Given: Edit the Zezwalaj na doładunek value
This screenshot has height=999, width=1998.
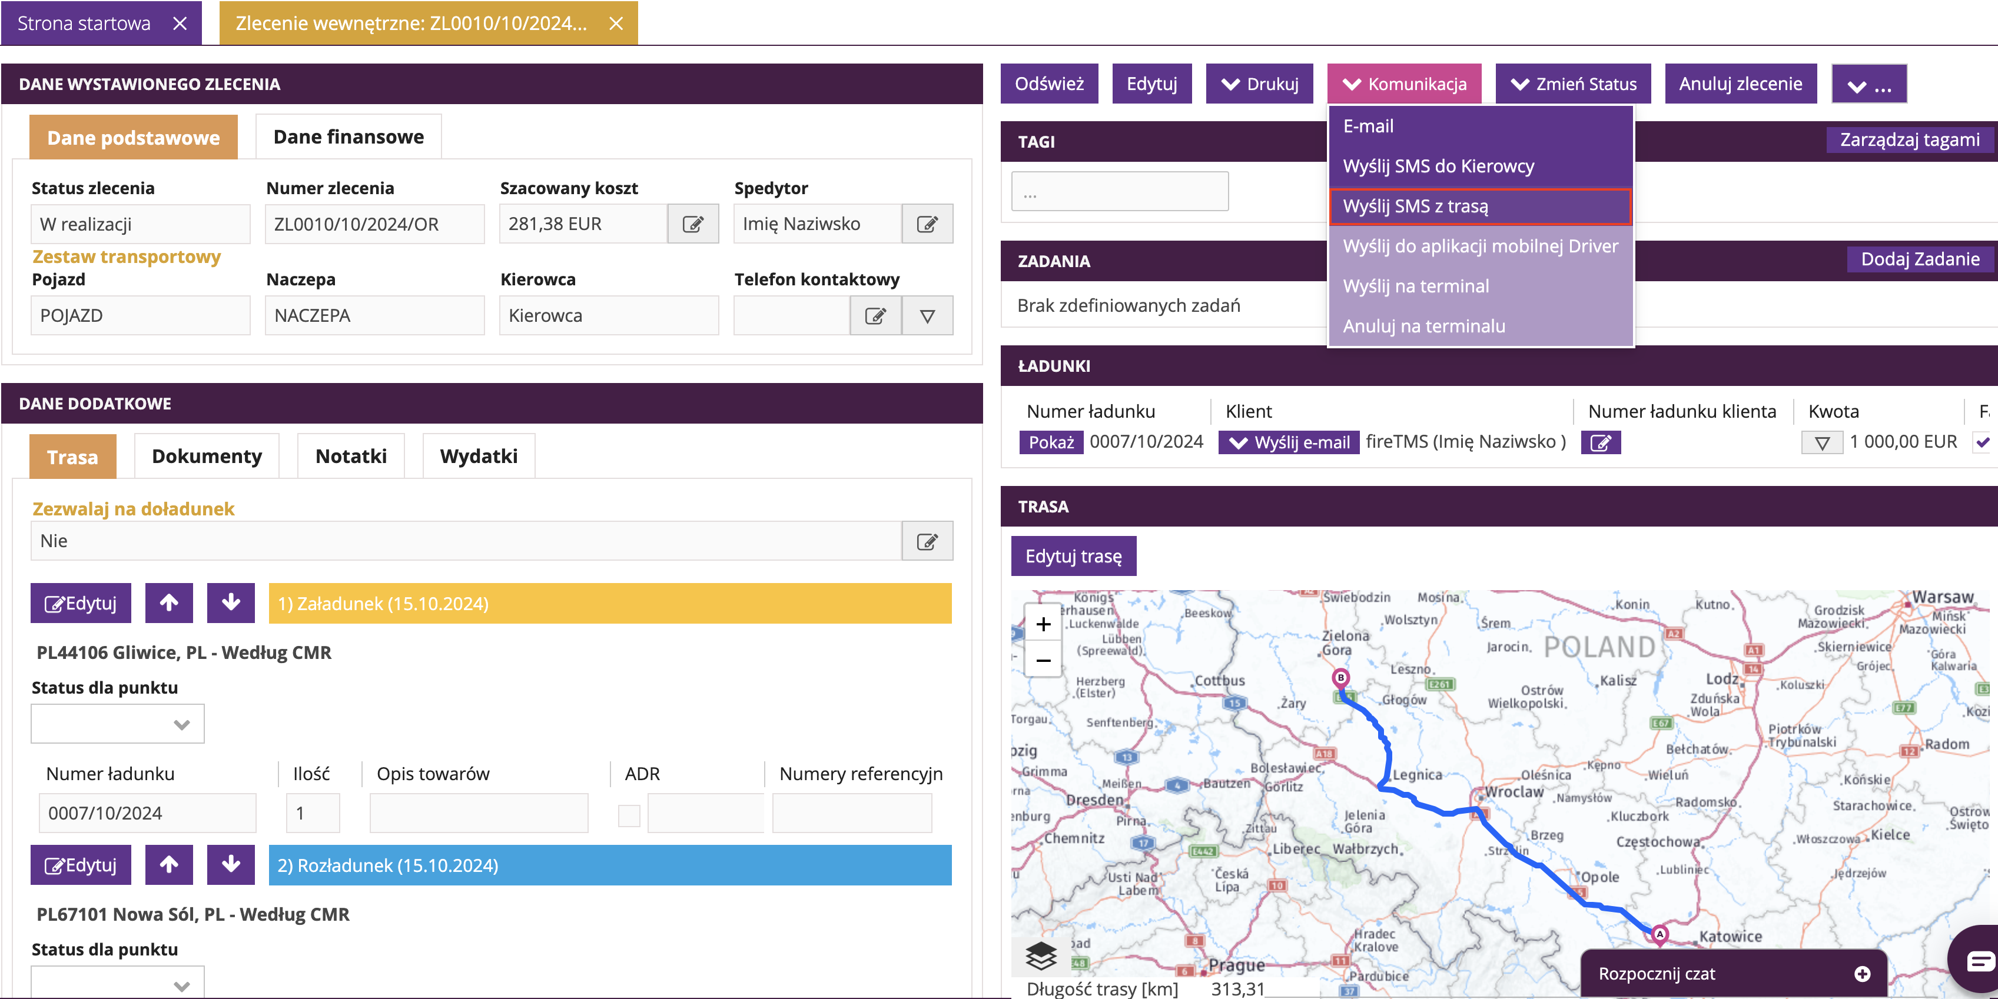Looking at the screenshot, I should [x=927, y=541].
